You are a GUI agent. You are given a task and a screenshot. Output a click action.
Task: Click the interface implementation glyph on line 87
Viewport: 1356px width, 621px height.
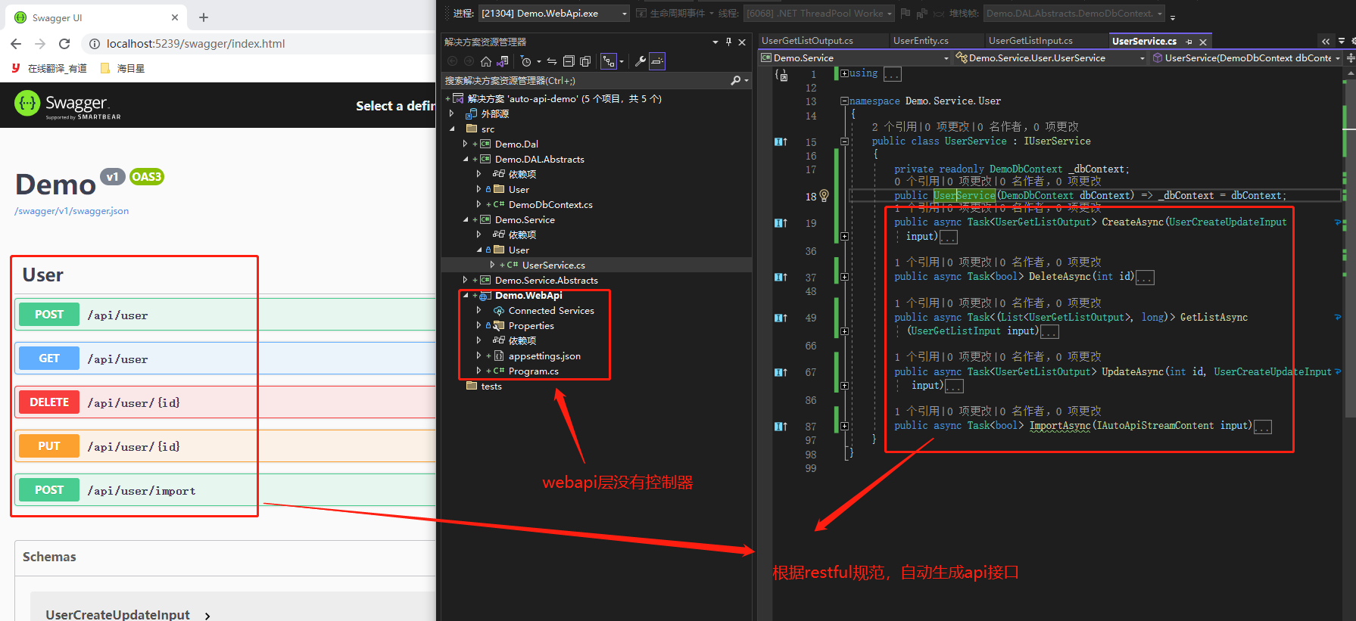click(x=781, y=427)
